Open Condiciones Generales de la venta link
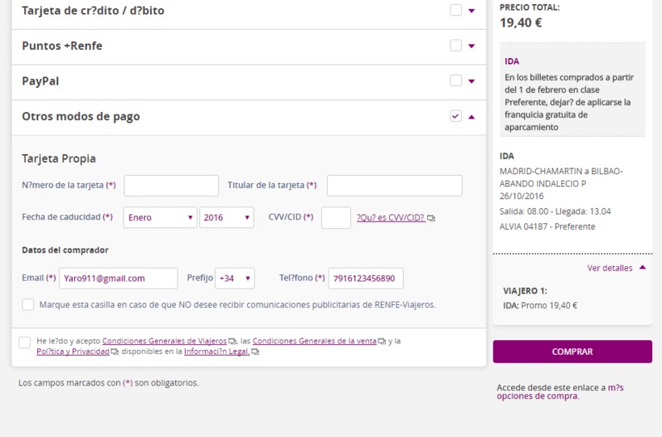This screenshot has width=662, height=437. tap(315, 341)
